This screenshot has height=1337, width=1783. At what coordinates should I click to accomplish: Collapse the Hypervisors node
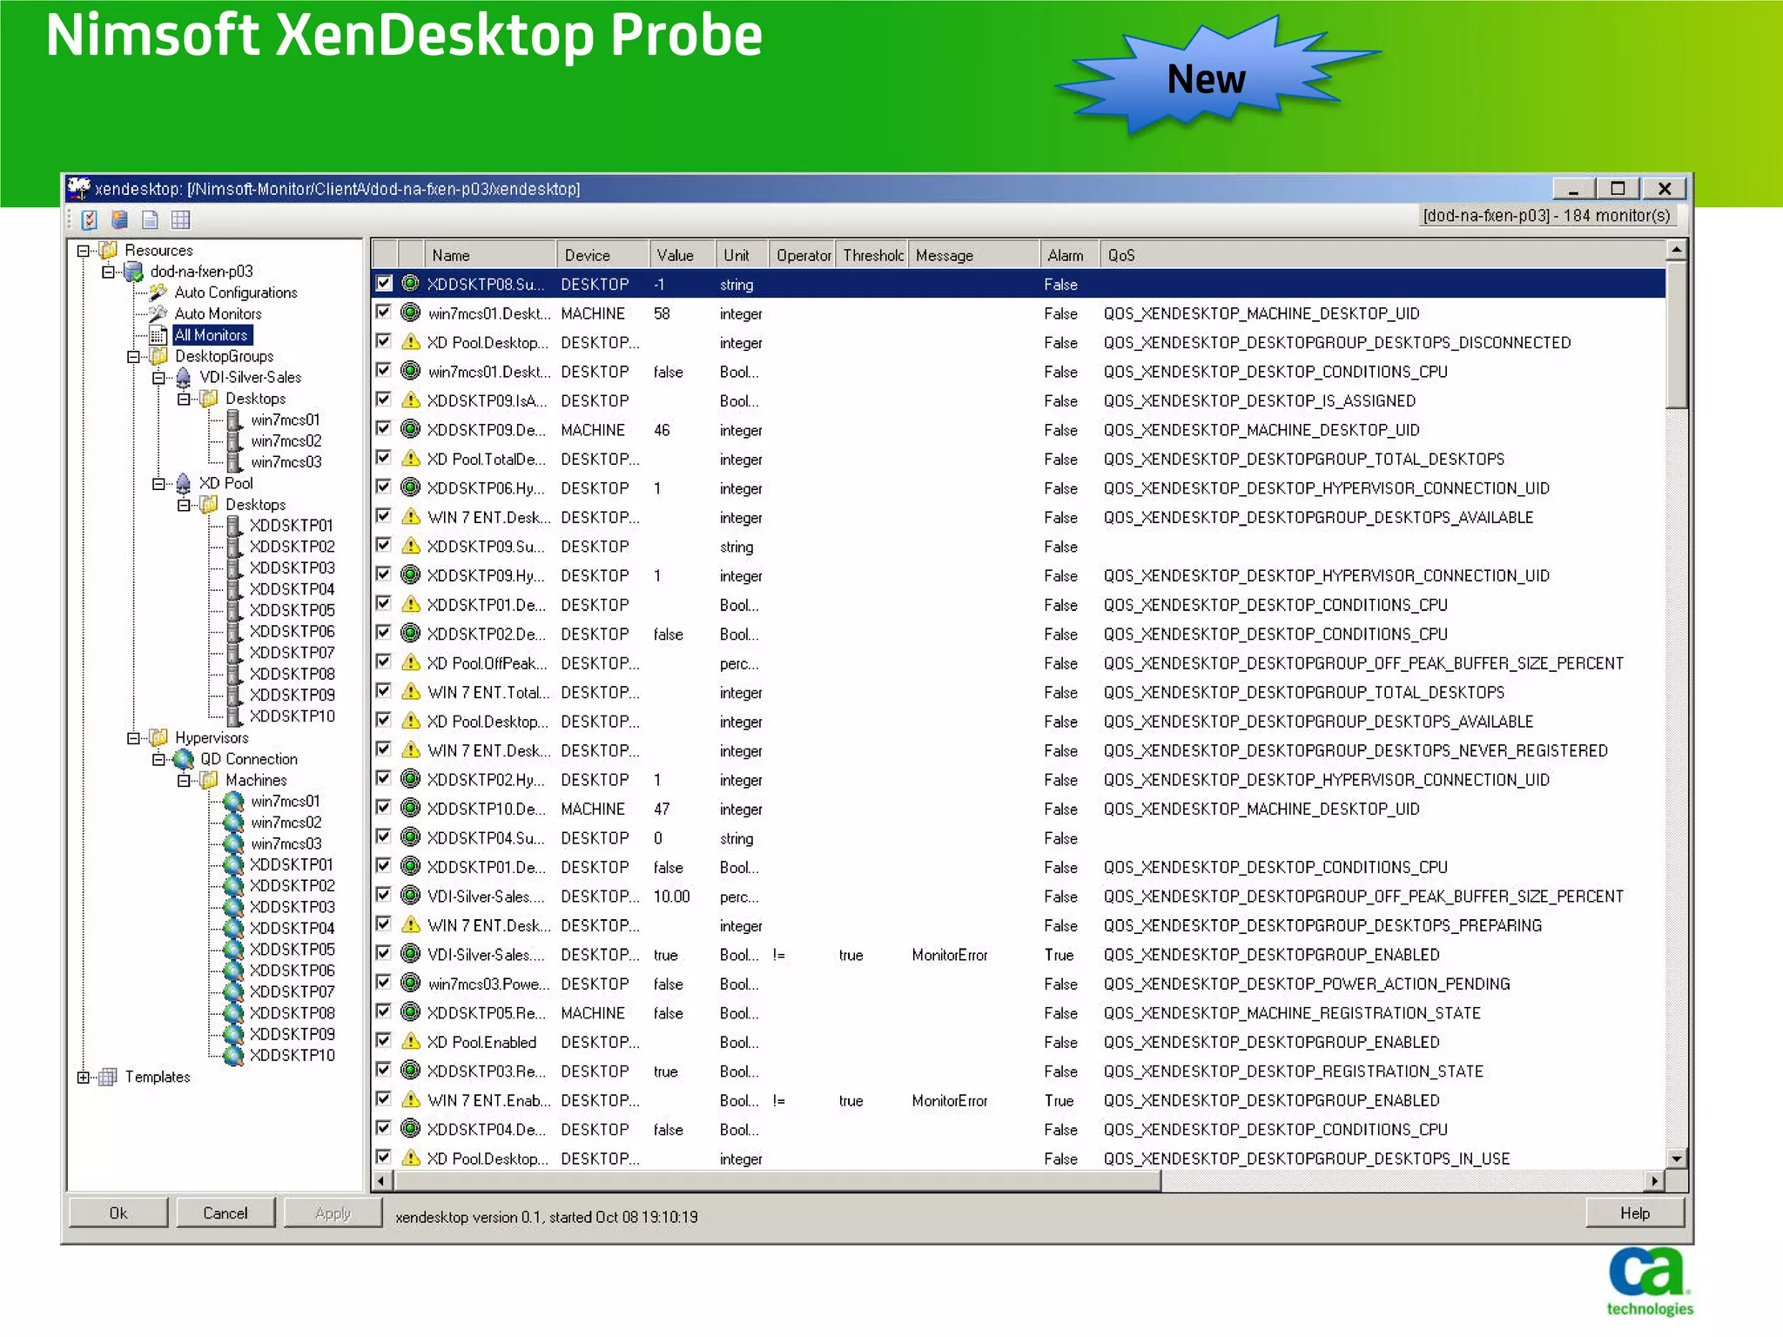pyautogui.click(x=133, y=737)
